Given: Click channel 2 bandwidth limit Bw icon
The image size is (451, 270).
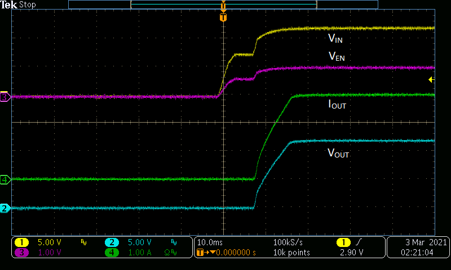Looking at the screenshot, I should (x=174, y=243).
